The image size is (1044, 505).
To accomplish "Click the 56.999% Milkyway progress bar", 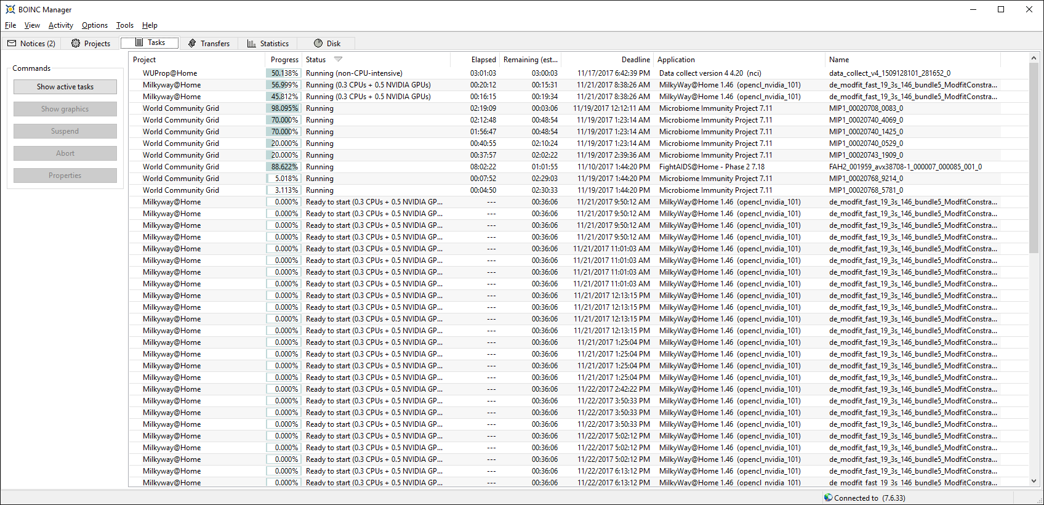I will pyautogui.click(x=284, y=85).
